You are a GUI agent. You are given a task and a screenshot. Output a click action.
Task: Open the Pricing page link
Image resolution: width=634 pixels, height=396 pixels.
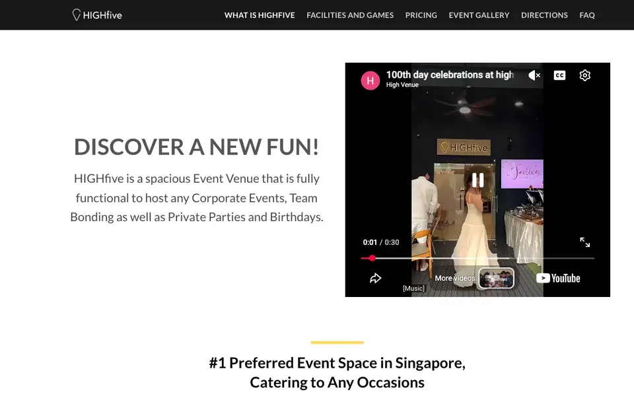[x=421, y=15]
